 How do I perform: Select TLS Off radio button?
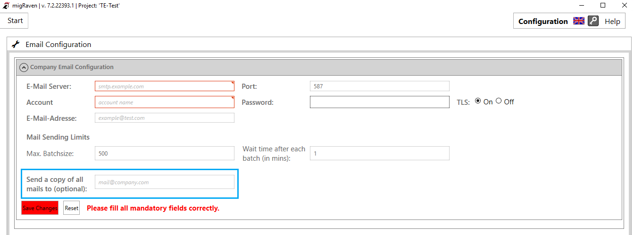(499, 101)
